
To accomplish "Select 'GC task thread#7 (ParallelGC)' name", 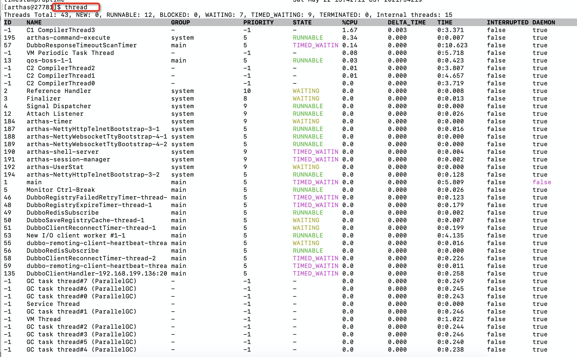I will click(81, 281).
